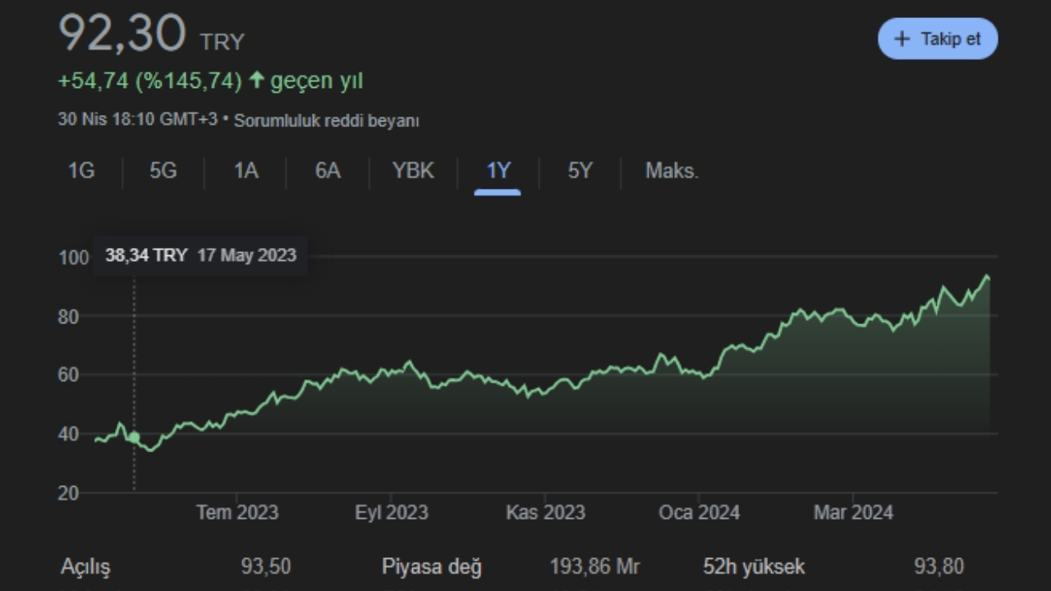Click the 92,30 current price value

(x=122, y=33)
